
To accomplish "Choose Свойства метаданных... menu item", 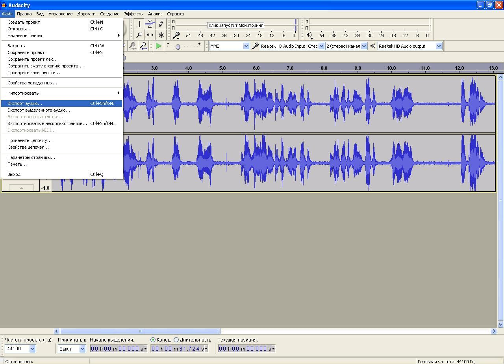I will tap(61, 83).
